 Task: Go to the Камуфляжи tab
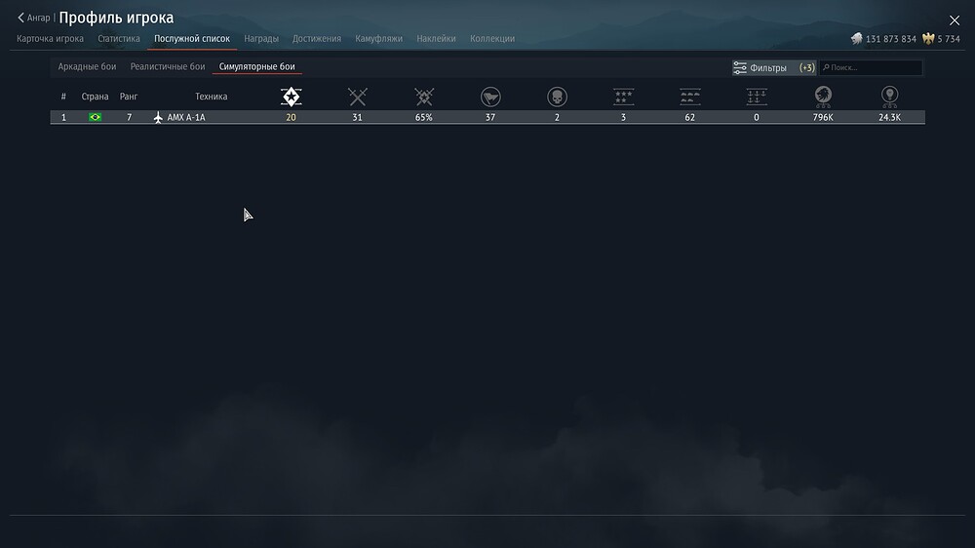coord(378,39)
